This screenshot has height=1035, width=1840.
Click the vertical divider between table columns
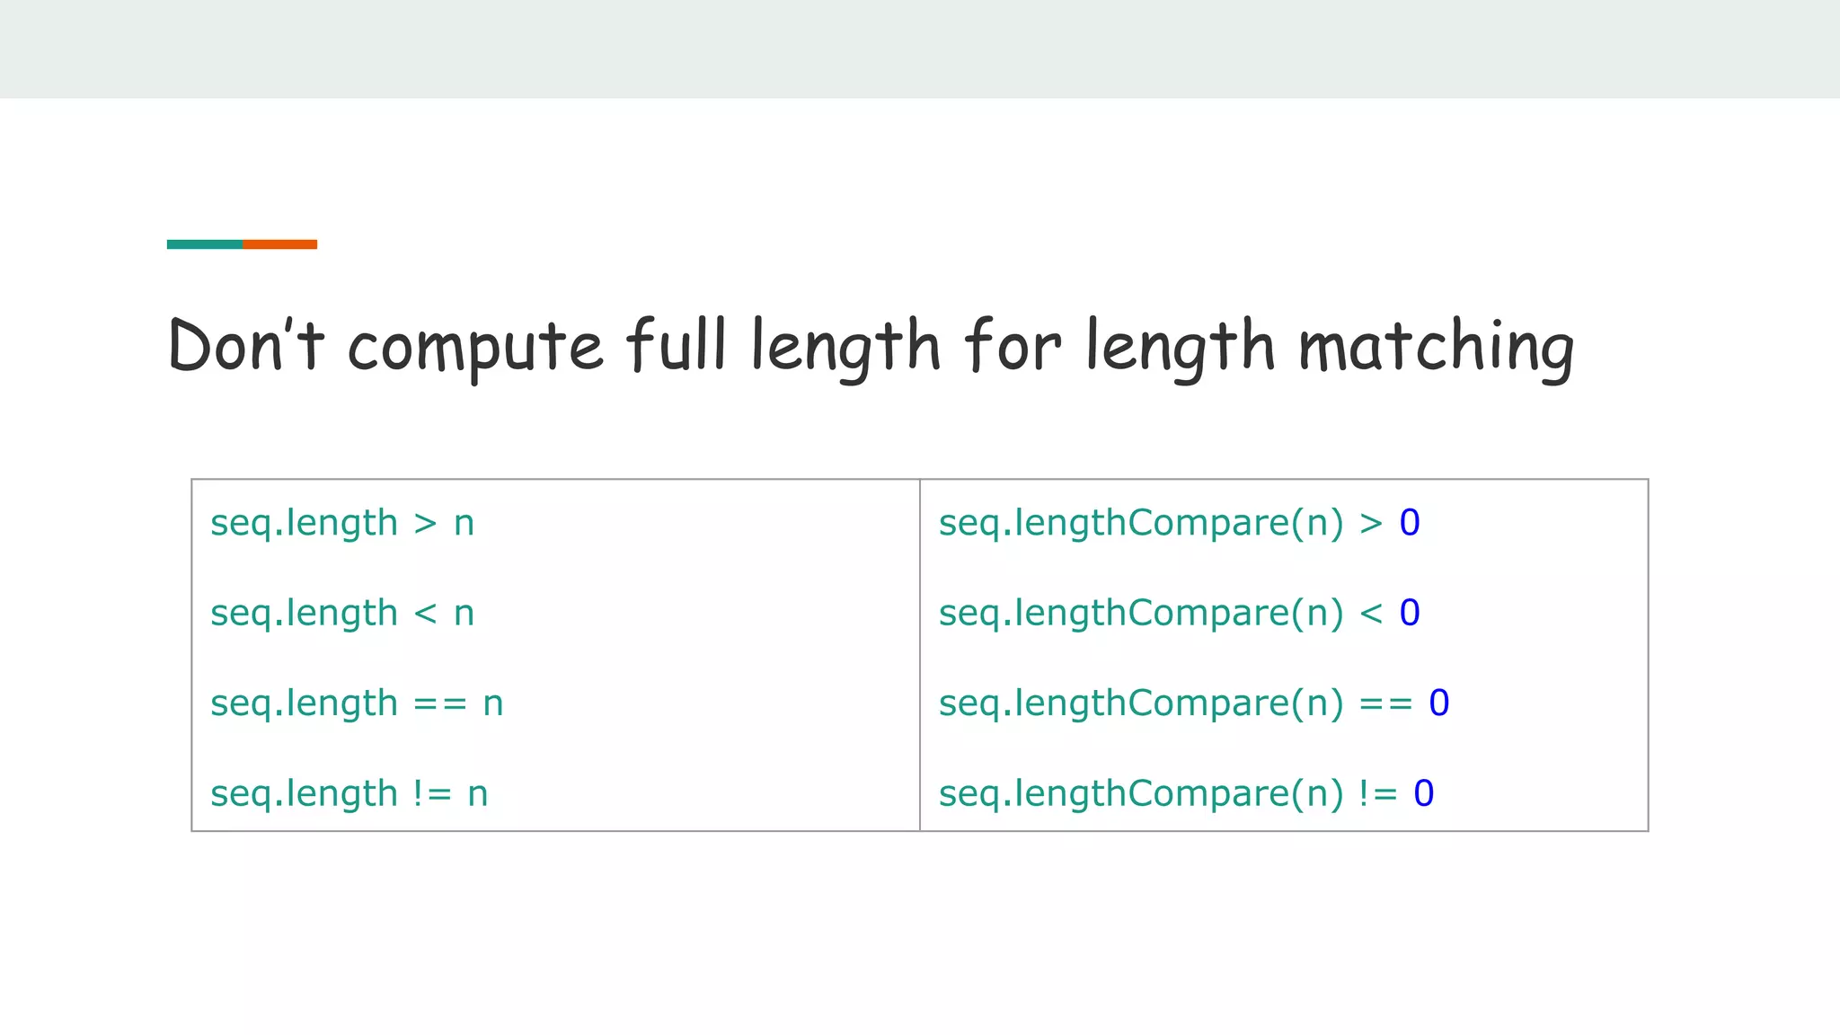(920, 655)
